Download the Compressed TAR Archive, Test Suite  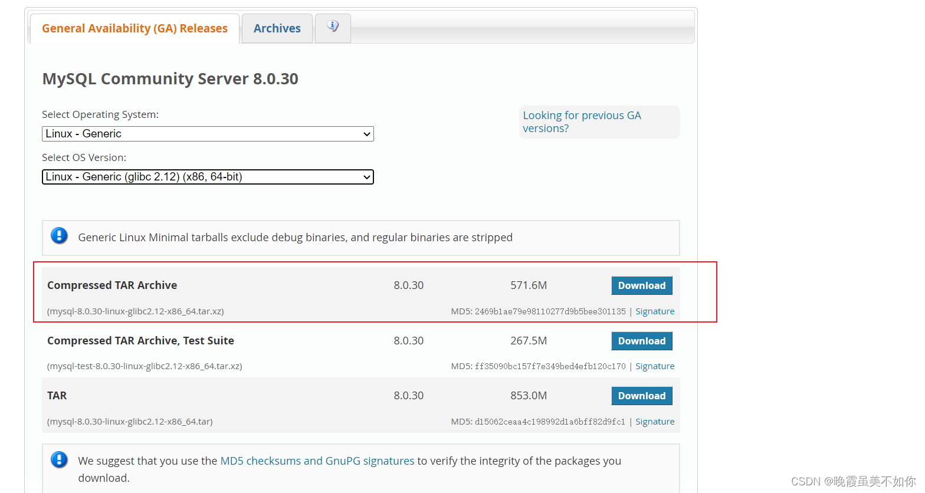click(642, 341)
